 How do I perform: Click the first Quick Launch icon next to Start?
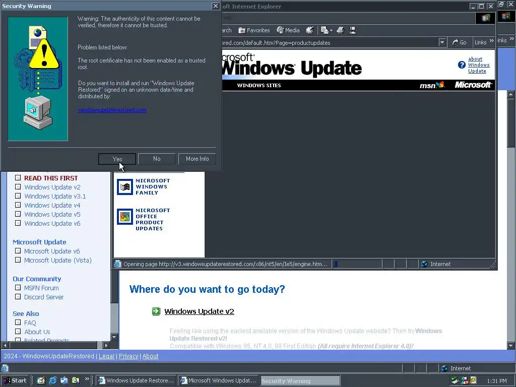click(x=41, y=380)
